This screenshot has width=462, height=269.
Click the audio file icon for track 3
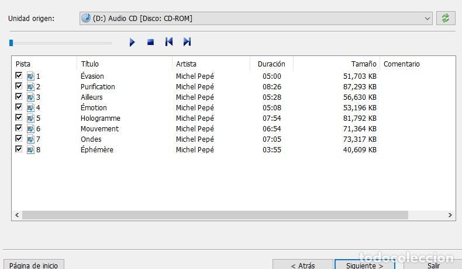[x=30, y=97]
